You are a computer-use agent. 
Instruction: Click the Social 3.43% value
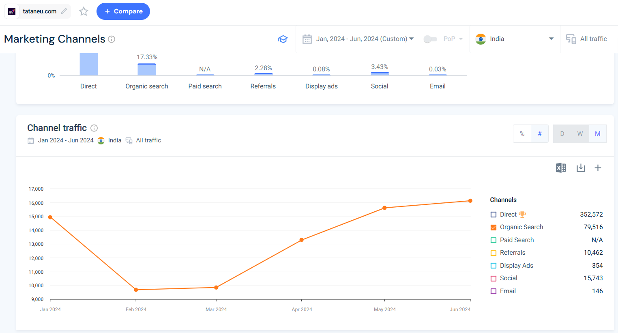380,67
